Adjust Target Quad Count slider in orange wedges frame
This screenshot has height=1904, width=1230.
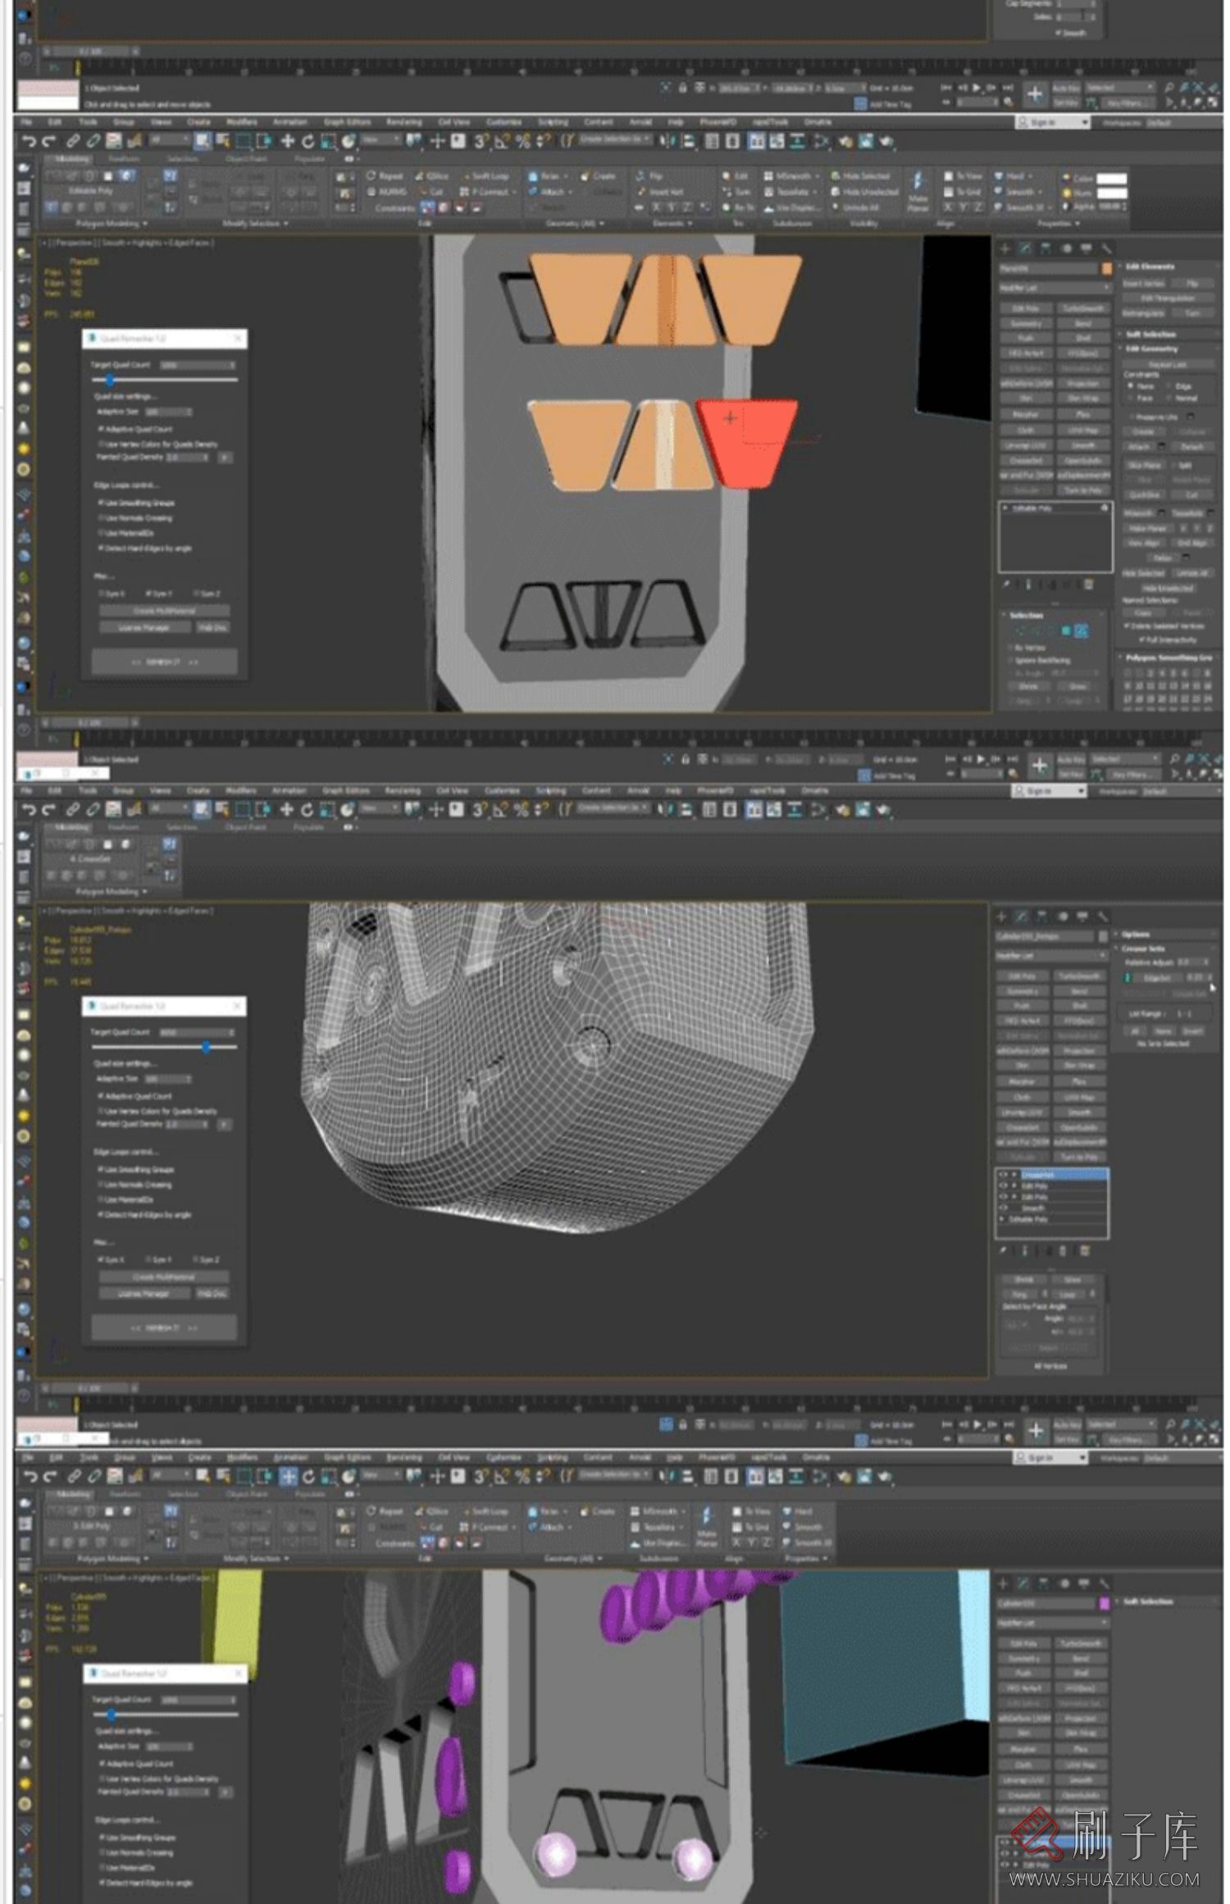[x=110, y=380]
